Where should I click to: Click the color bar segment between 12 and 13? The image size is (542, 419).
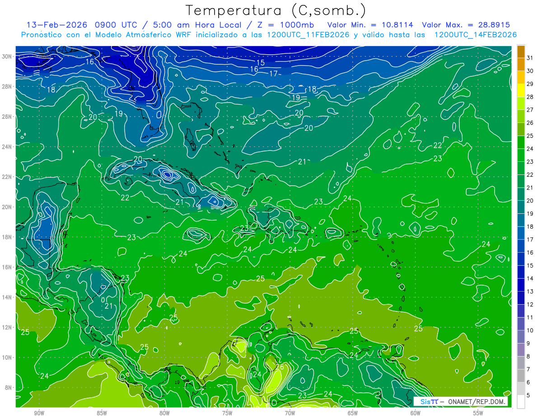coord(521,298)
